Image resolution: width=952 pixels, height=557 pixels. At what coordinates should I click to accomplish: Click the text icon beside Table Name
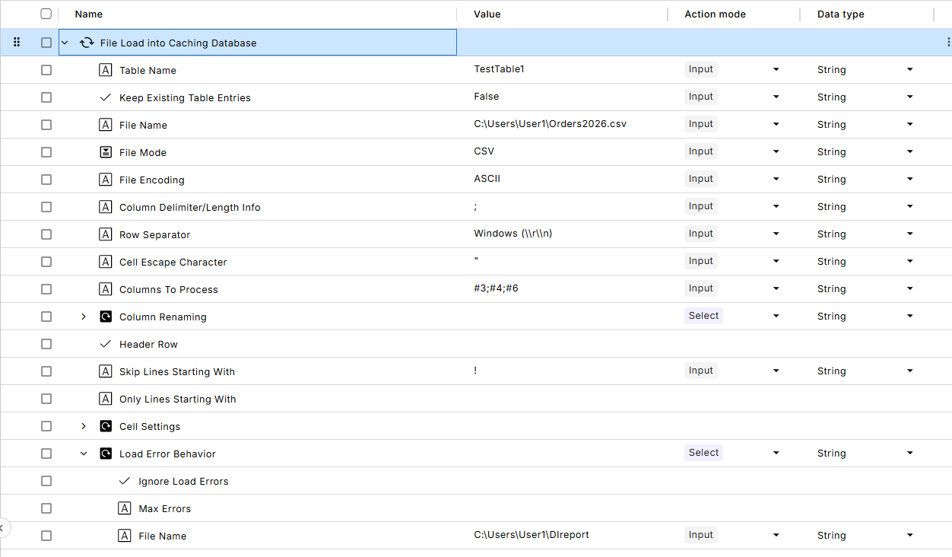click(106, 70)
